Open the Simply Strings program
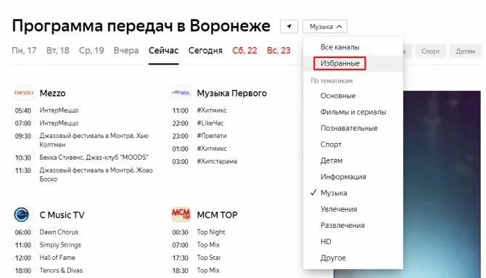This screenshot has height=278, width=486. [x=60, y=245]
